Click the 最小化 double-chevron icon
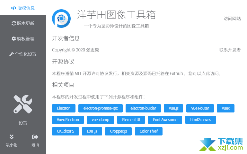 (x=11, y=137)
